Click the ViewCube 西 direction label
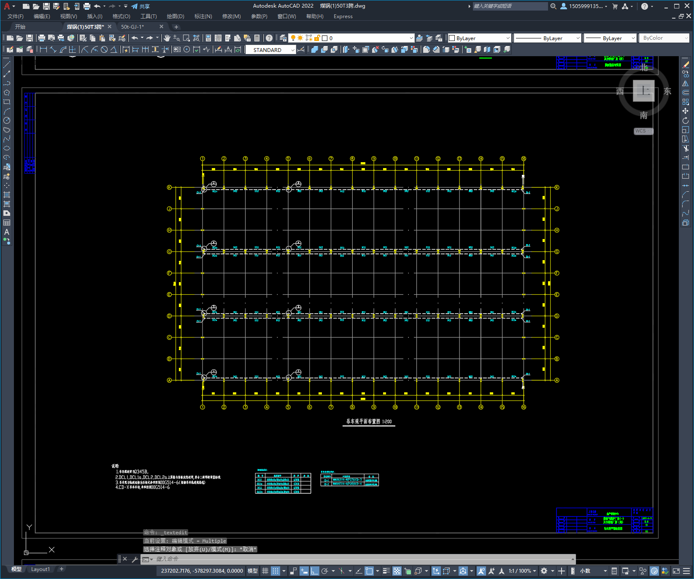This screenshot has height=579, width=694. pos(620,91)
